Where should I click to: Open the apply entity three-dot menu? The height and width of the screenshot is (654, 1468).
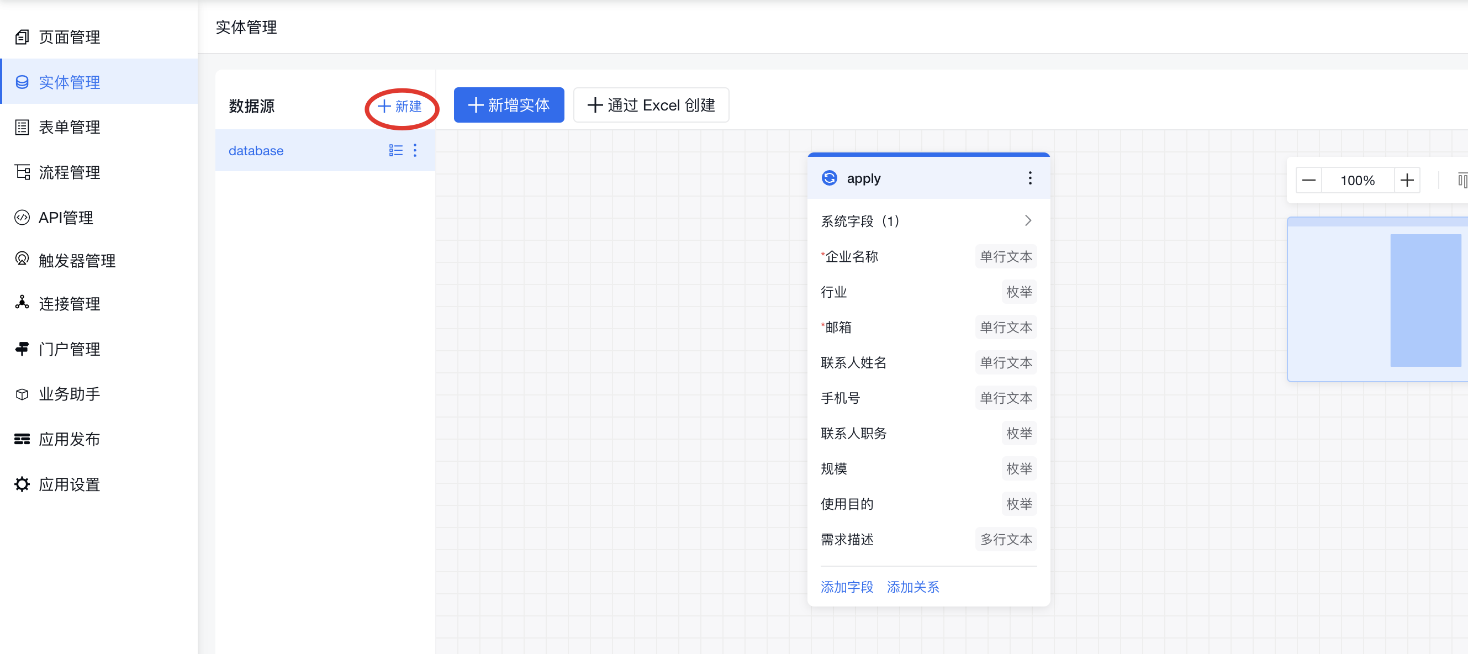1030,178
